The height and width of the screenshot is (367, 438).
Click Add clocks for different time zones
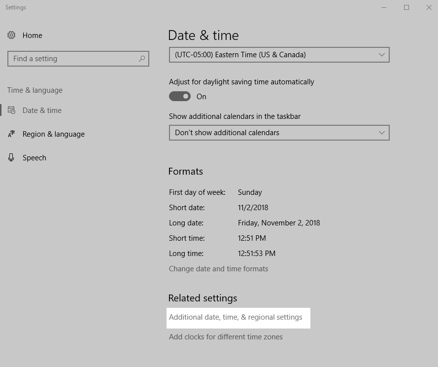tap(226, 337)
